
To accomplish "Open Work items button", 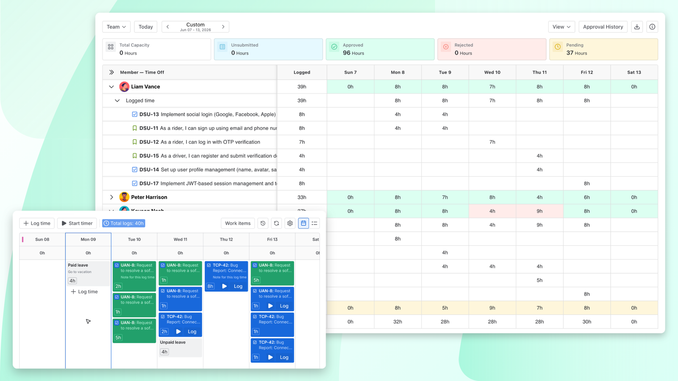I will [x=238, y=223].
